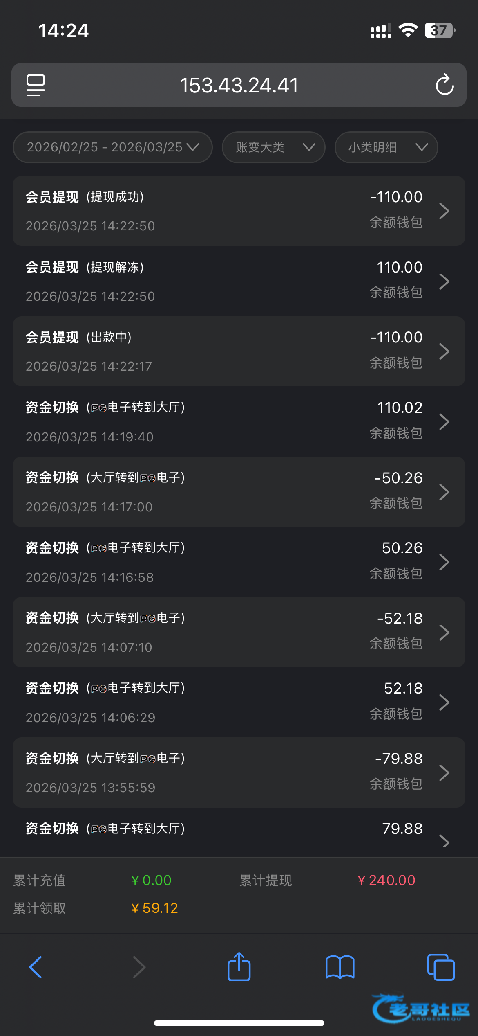Tap the browser forward arrow

139,967
